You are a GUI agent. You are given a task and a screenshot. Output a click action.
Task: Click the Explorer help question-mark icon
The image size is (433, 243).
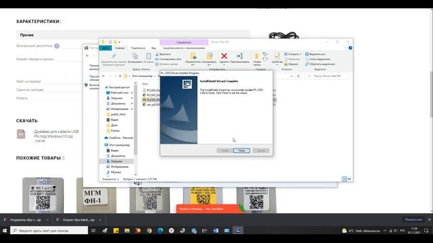click(x=350, y=48)
